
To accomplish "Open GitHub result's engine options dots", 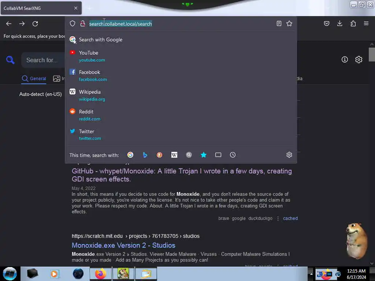I will (x=278, y=218).
